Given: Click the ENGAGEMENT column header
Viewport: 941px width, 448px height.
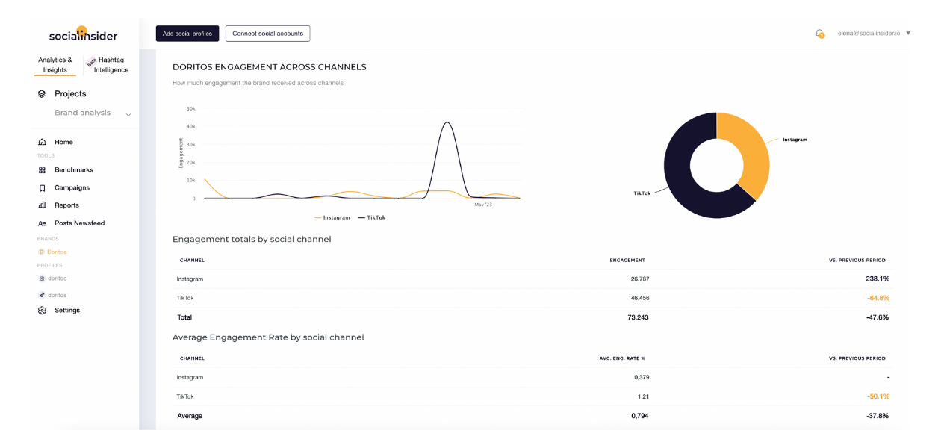Looking at the screenshot, I should (627, 261).
